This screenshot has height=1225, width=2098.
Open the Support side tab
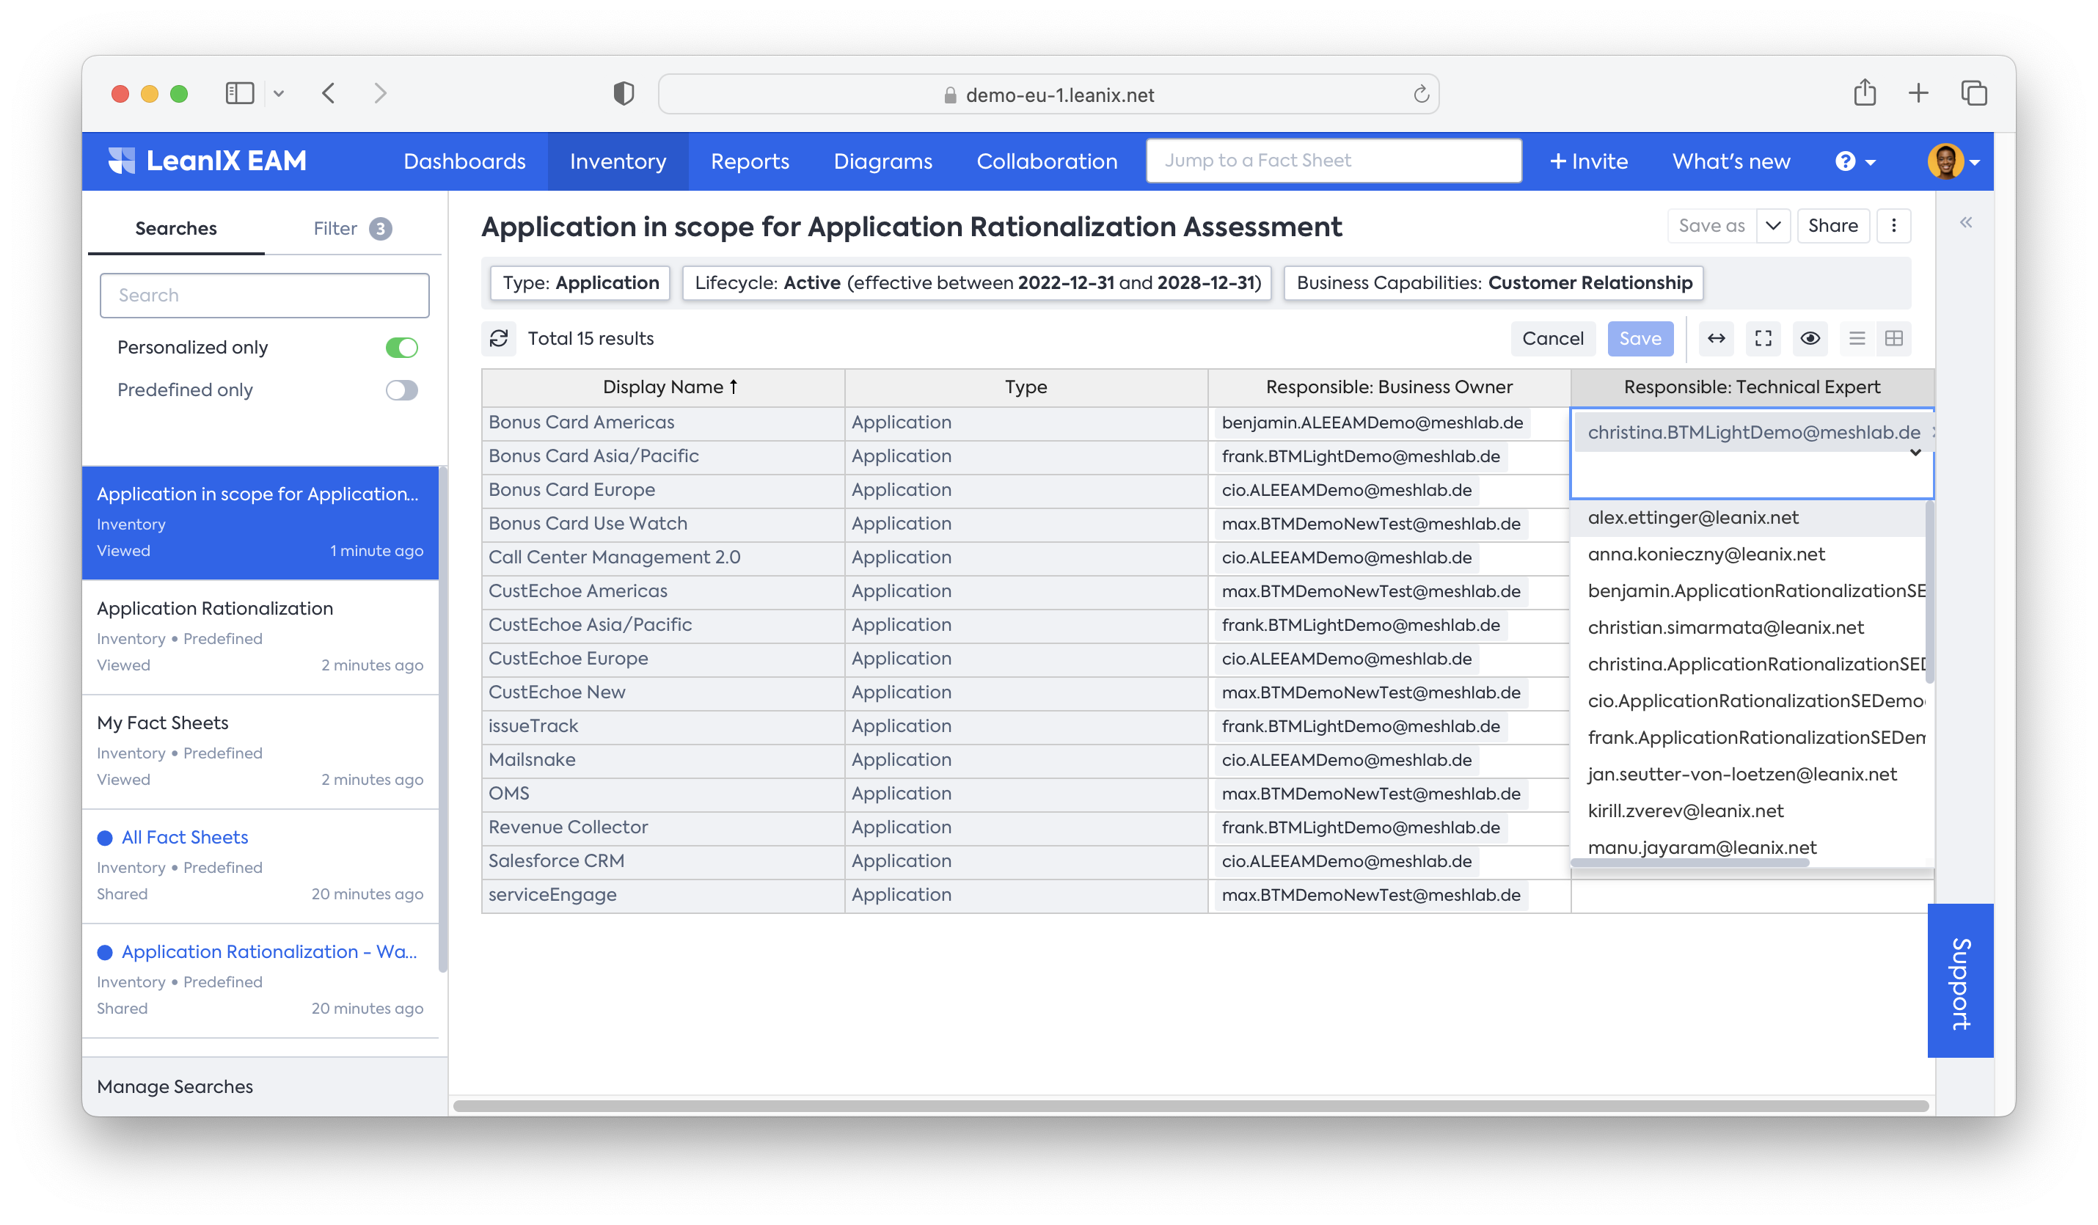(1960, 980)
